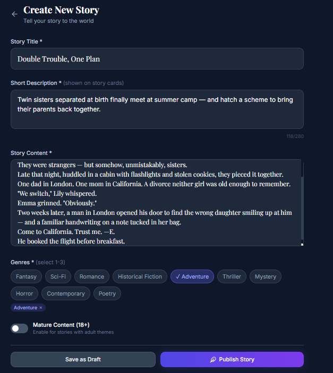Select the Sci-Fi genre
Image resolution: width=333 pixels, height=373 pixels.
click(x=58, y=276)
